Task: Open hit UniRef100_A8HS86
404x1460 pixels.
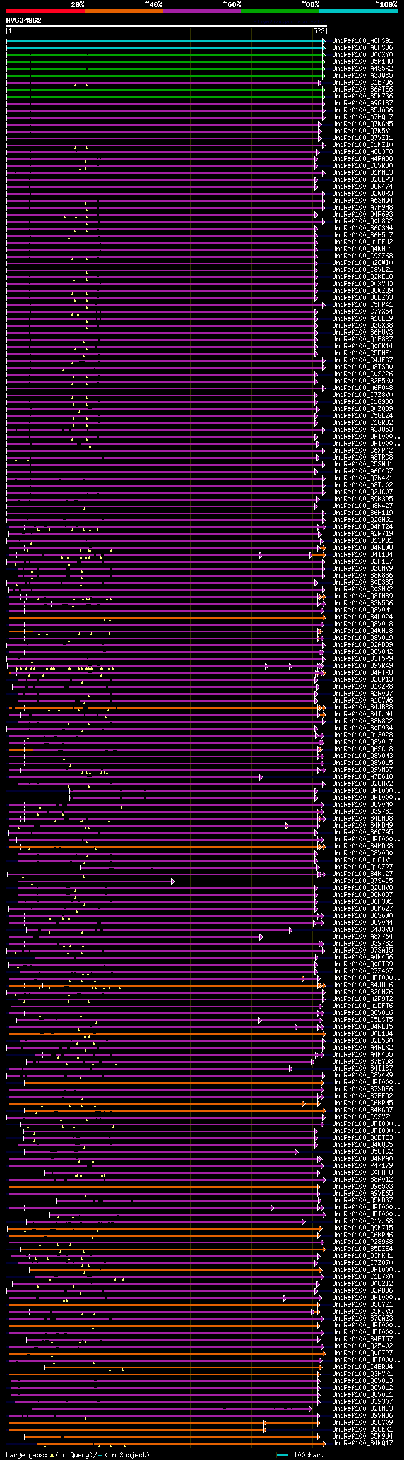Action: (x=362, y=48)
